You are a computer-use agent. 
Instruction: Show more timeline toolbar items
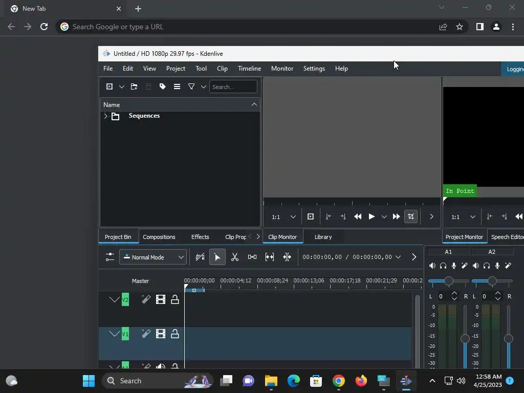(x=413, y=257)
